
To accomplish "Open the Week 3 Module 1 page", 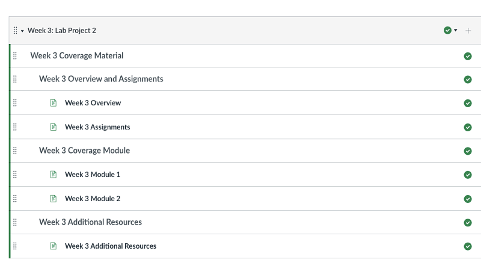I will pos(93,175).
